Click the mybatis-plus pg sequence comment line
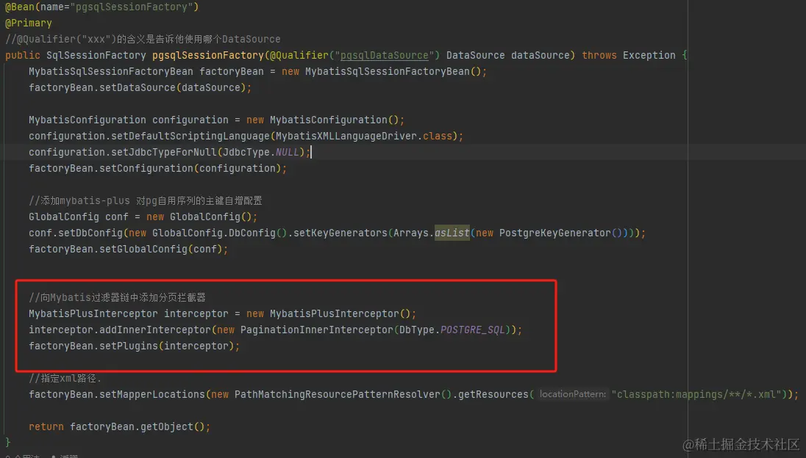 click(x=146, y=200)
